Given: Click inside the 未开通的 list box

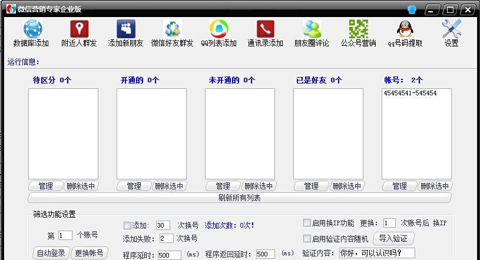Looking at the screenshot, I should tap(240, 134).
